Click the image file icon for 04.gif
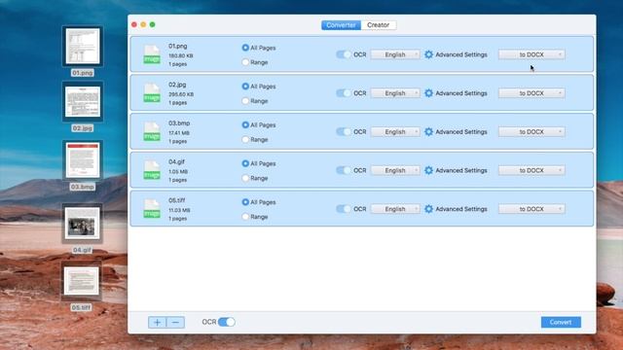 pyautogui.click(x=152, y=170)
